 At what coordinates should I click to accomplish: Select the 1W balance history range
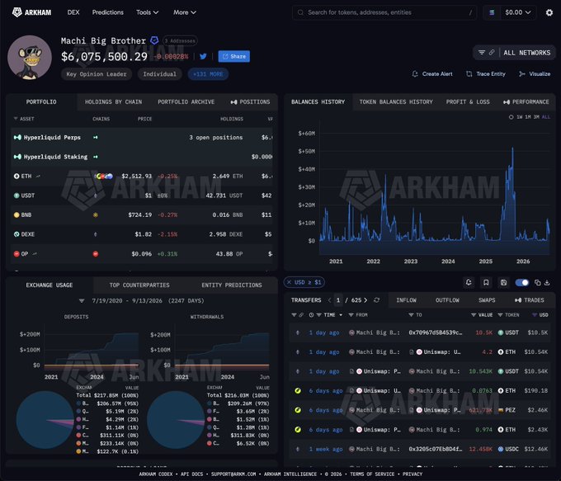(520, 117)
